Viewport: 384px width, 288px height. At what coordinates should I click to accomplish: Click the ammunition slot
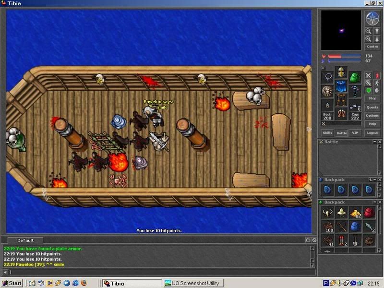[355, 105]
